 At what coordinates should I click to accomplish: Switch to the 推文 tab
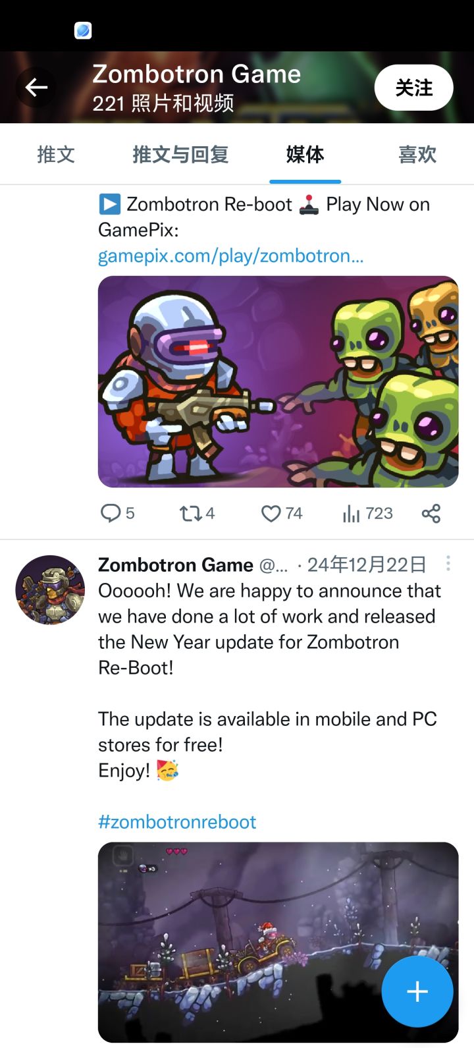[56, 155]
